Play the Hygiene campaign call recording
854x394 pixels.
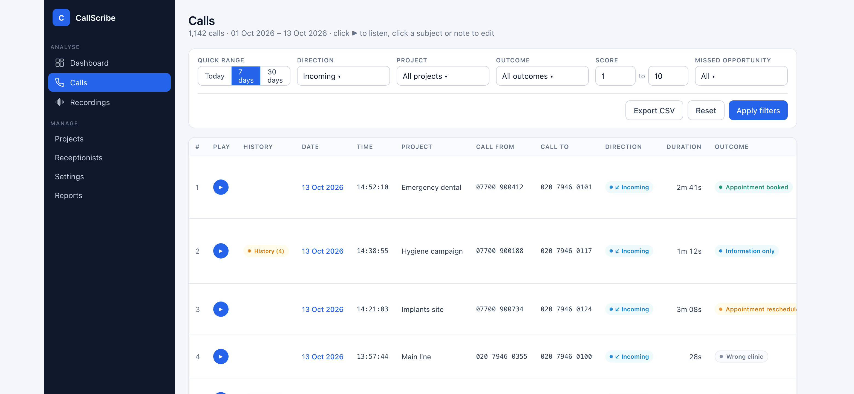pyautogui.click(x=220, y=251)
